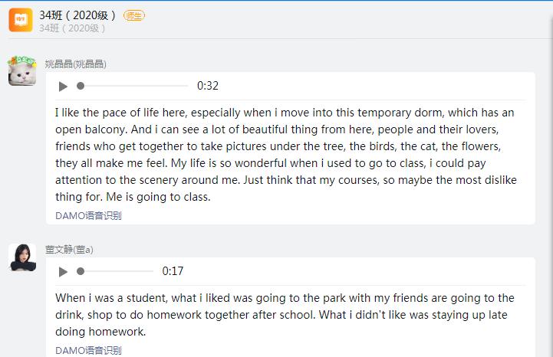Click the sender name 姚晶晶(姚晶晶)

[75, 64]
